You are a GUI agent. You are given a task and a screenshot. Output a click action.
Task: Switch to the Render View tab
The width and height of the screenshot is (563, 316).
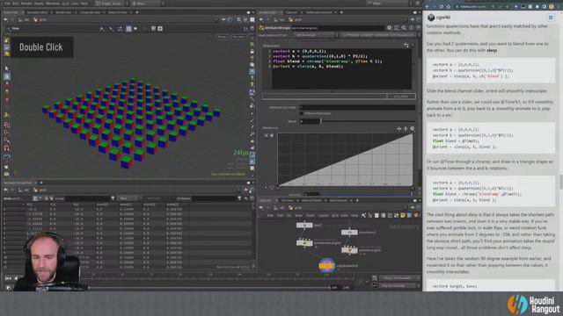[63, 12]
